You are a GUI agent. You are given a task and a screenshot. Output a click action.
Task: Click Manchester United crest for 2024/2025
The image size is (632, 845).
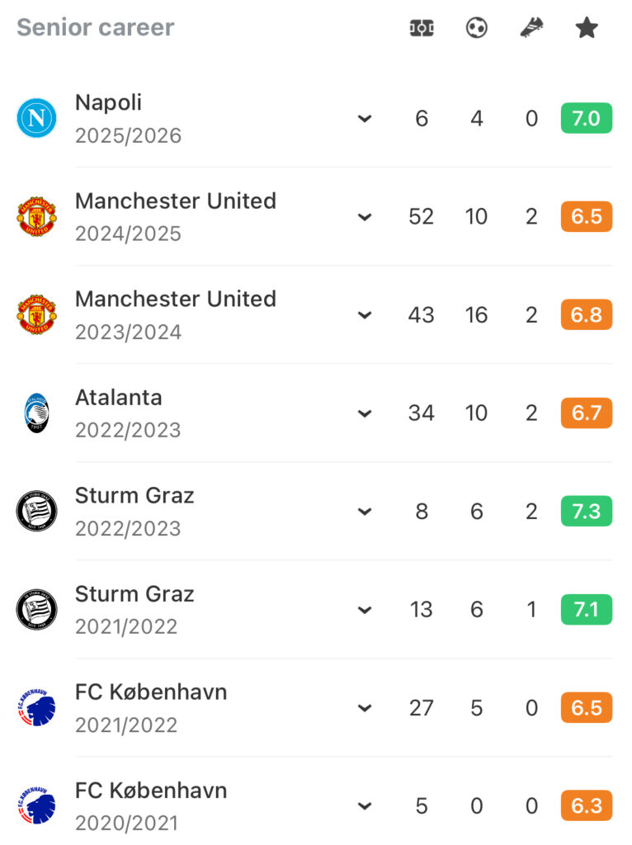pos(36,216)
